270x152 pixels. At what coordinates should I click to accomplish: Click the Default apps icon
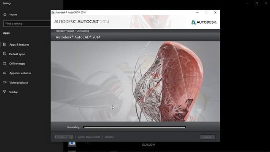click(5, 54)
